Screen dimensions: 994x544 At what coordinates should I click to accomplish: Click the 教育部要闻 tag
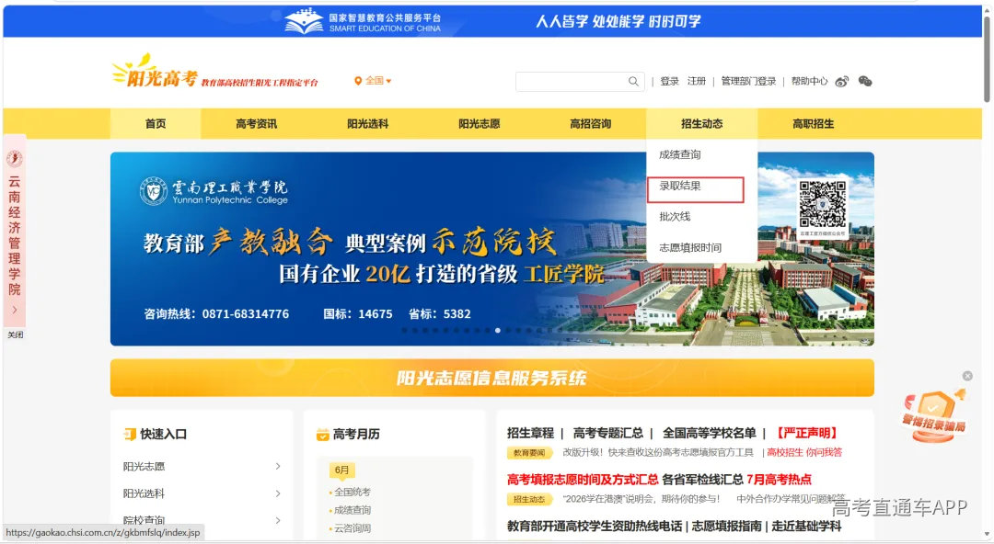tap(529, 453)
